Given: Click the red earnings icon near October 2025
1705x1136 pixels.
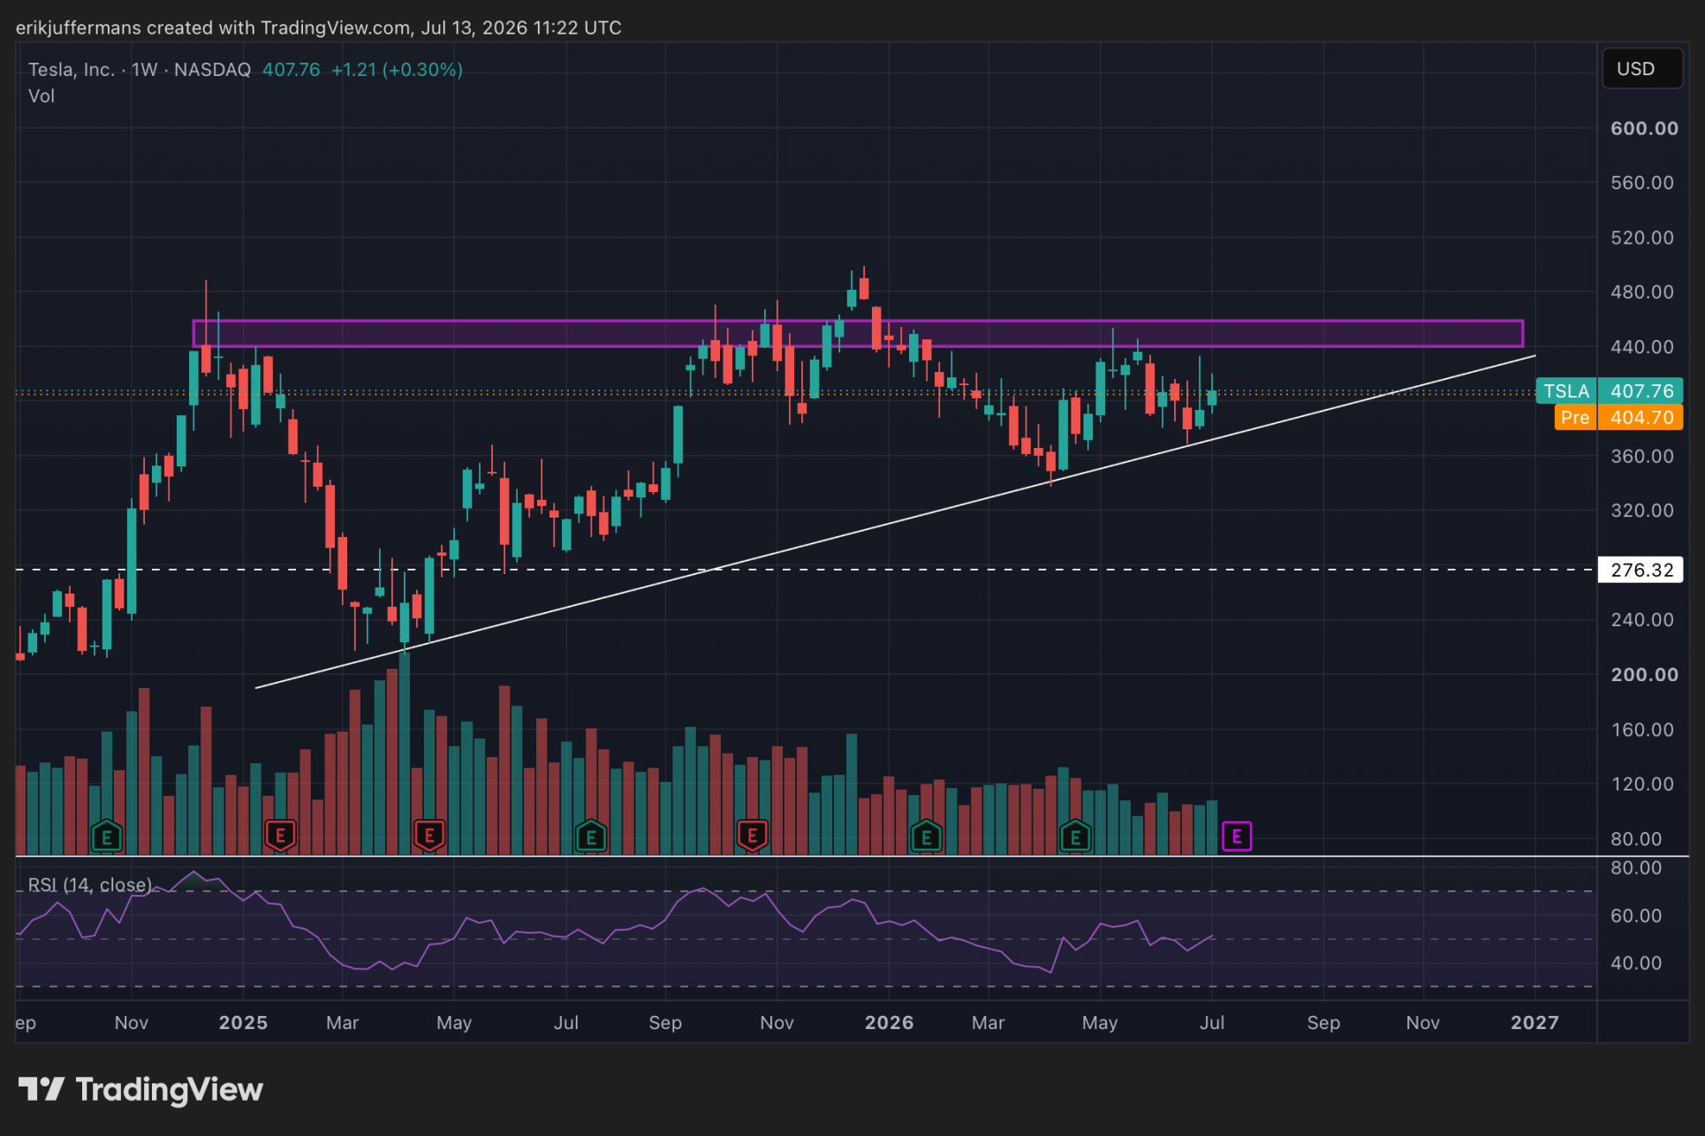Looking at the screenshot, I should click(x=752, y=836).
